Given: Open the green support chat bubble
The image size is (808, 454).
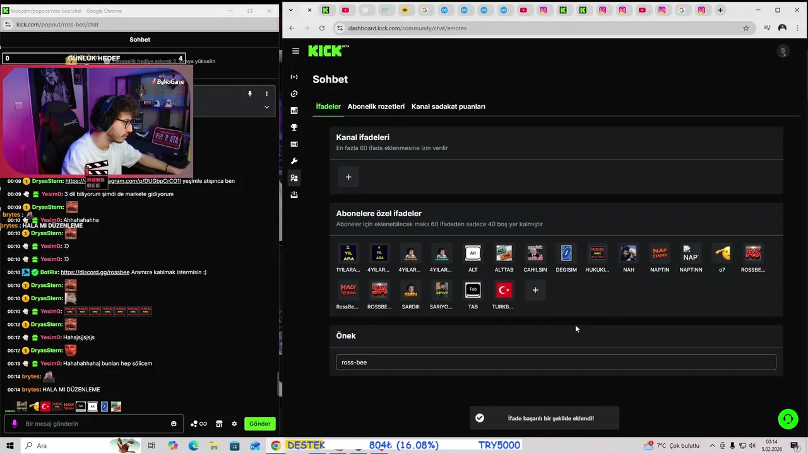Looking at the screenshot, I should (788, 419).
